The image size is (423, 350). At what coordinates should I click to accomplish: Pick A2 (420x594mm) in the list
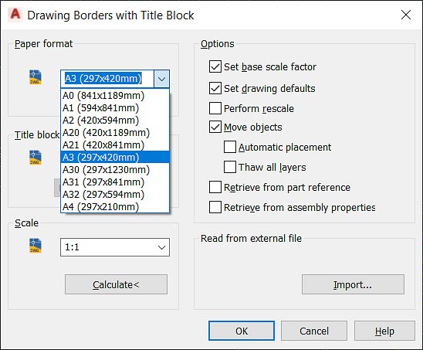[115, 121]
